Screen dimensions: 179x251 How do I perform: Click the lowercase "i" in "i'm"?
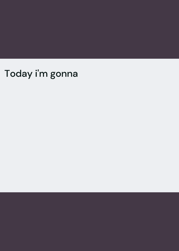(x=36, y=74)
